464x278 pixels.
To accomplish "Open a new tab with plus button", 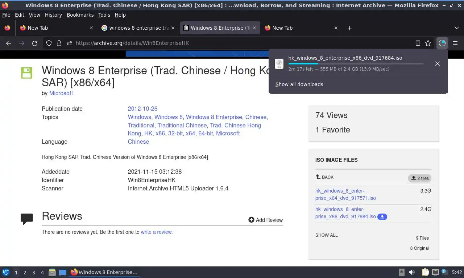I will pyautogui.click(x=349, y=28).
